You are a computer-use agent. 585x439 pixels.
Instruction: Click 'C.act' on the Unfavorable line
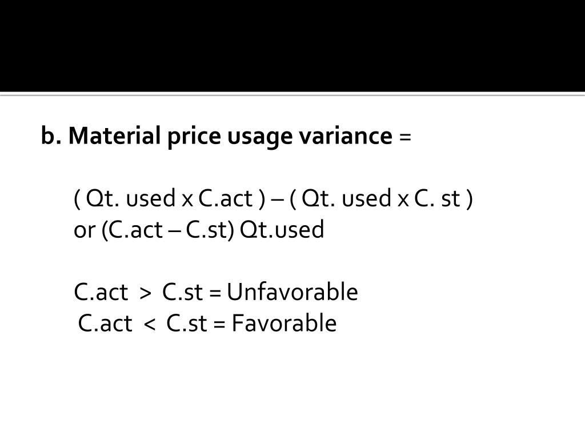tap(101, 292)
